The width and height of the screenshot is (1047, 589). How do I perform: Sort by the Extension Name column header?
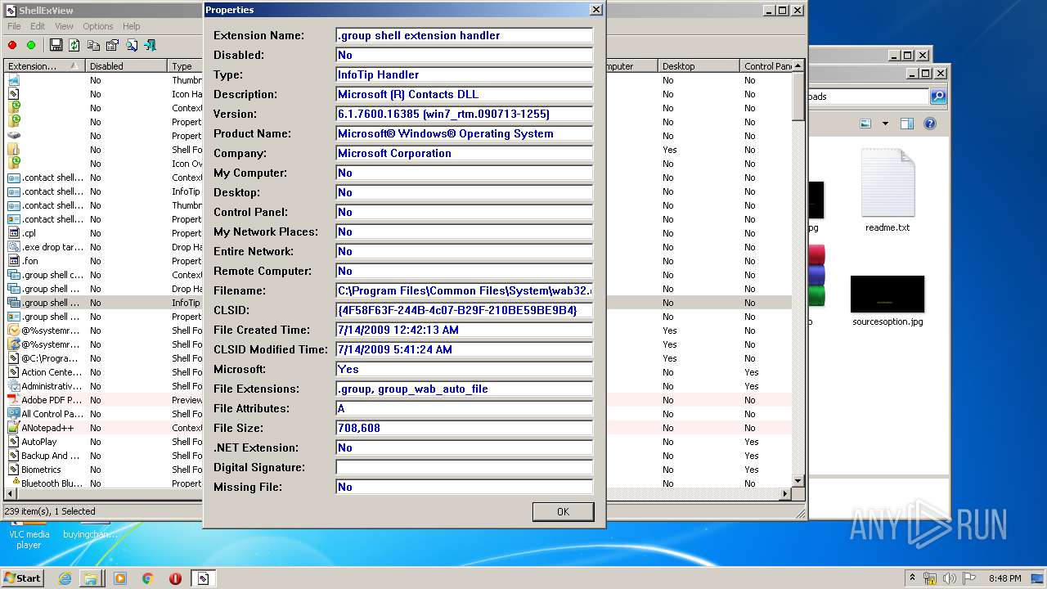[45, 66]
